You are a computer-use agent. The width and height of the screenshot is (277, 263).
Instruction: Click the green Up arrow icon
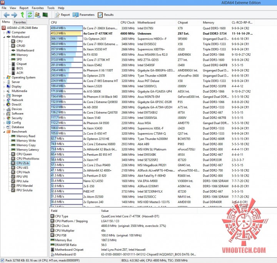point(22,15)
